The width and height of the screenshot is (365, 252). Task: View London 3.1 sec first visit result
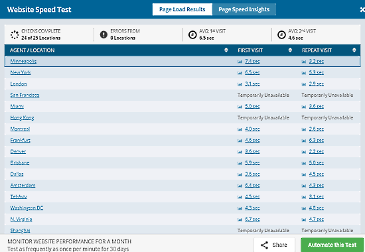pos(252,84)
